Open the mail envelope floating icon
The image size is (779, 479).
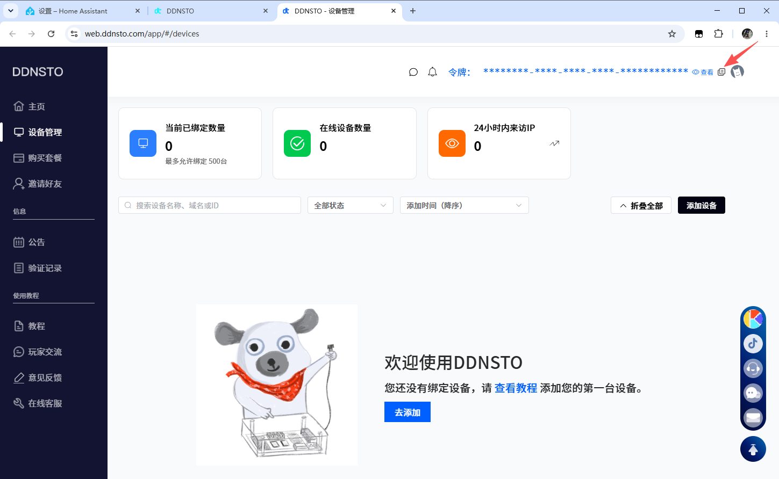pyautogui.click(x=753, y=417)
